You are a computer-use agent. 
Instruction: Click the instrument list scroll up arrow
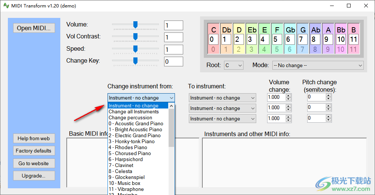[171, 106]
